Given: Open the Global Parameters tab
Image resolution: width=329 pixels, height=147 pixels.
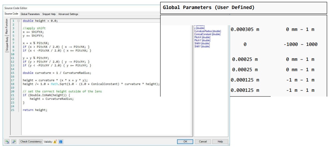Looking at the screenshot, I should (x=30, y=14).
